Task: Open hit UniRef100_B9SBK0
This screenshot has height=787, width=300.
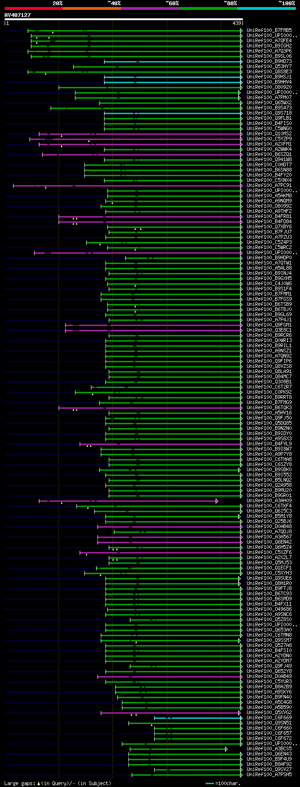Action: click(269, 469)
